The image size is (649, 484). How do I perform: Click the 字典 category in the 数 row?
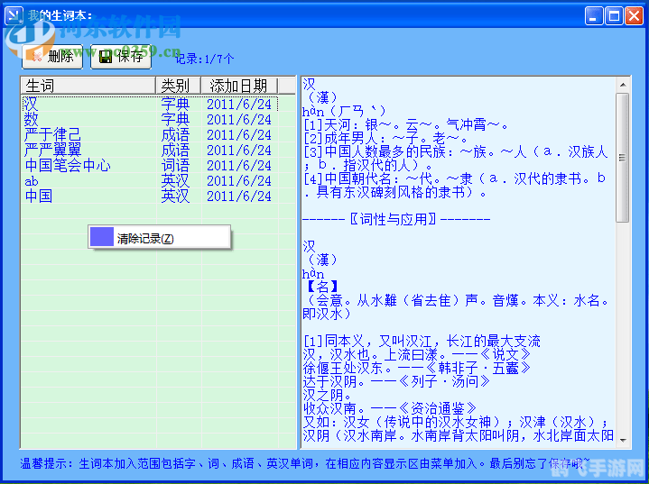coord(175,120)
